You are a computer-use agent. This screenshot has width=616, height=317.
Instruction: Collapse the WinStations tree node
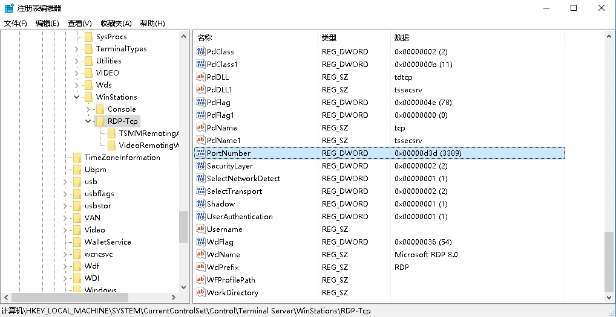point(77,97)
